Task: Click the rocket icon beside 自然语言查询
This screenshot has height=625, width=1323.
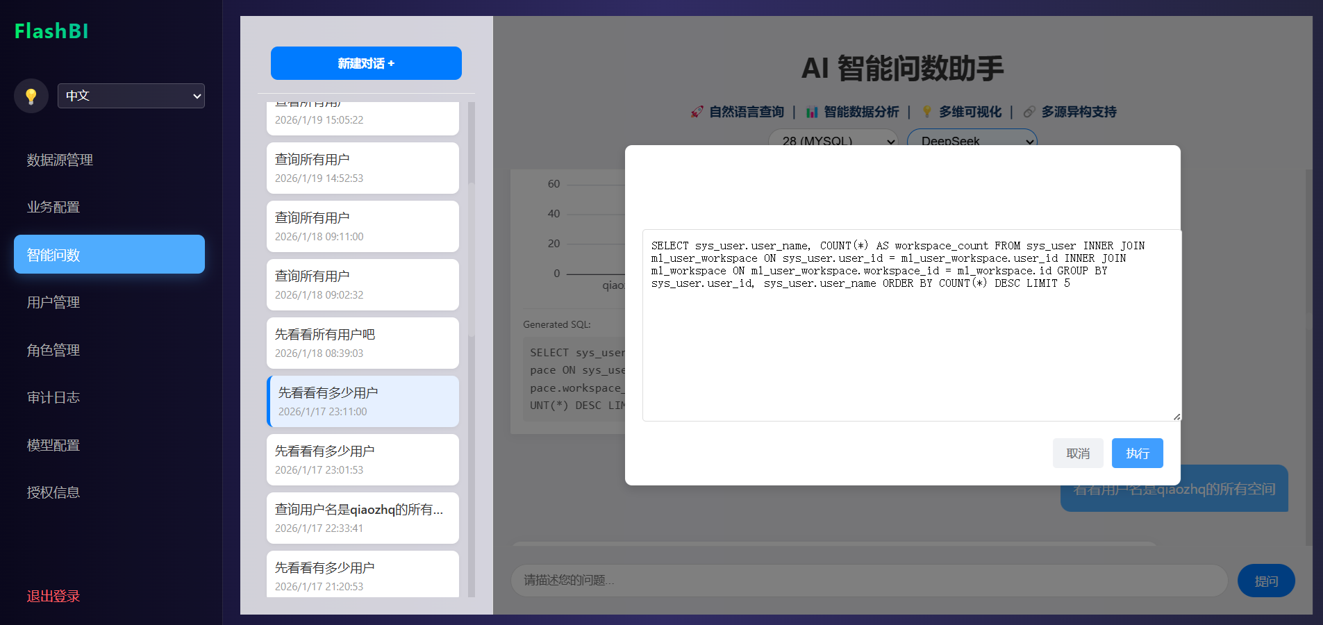Action: (697, 112)
